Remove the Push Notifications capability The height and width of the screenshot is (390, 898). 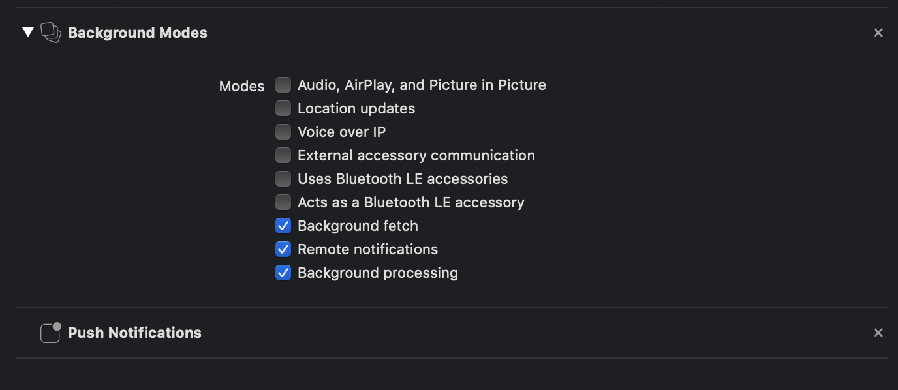[x=878, y=333]
